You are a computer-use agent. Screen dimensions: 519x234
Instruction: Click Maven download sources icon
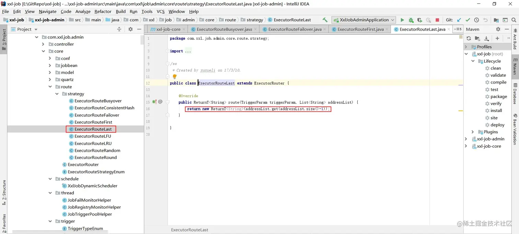(486, 38)
